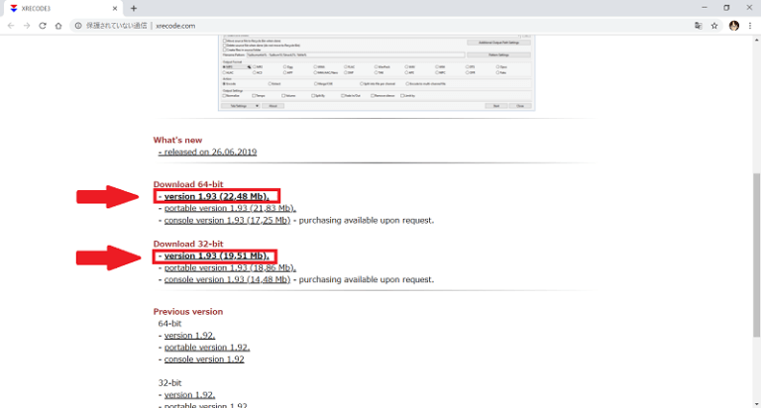Open the translate page icon
The width and height of the screenshot is (761, 408).
click(698, 25)
